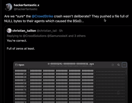Click the Replying to @CroodSolutions line
This screenshot has width=132, height=103.
coord(46,36)
